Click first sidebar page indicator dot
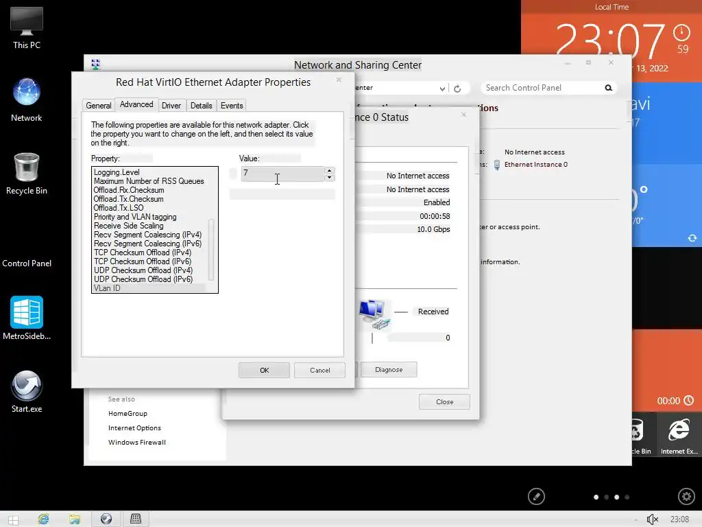This screenshot has width=702, height=527. (596, 497)
